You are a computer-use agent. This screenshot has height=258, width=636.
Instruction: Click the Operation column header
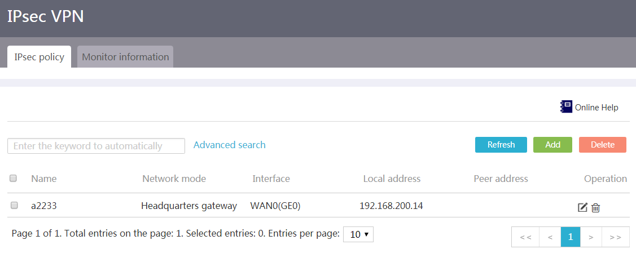605,179
